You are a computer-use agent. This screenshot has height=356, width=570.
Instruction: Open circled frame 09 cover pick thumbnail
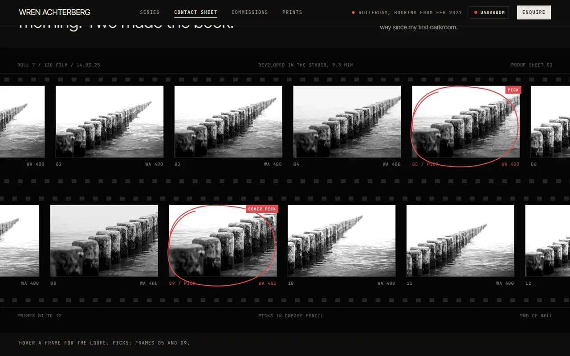pyautogui.click(x=223, y=241)
